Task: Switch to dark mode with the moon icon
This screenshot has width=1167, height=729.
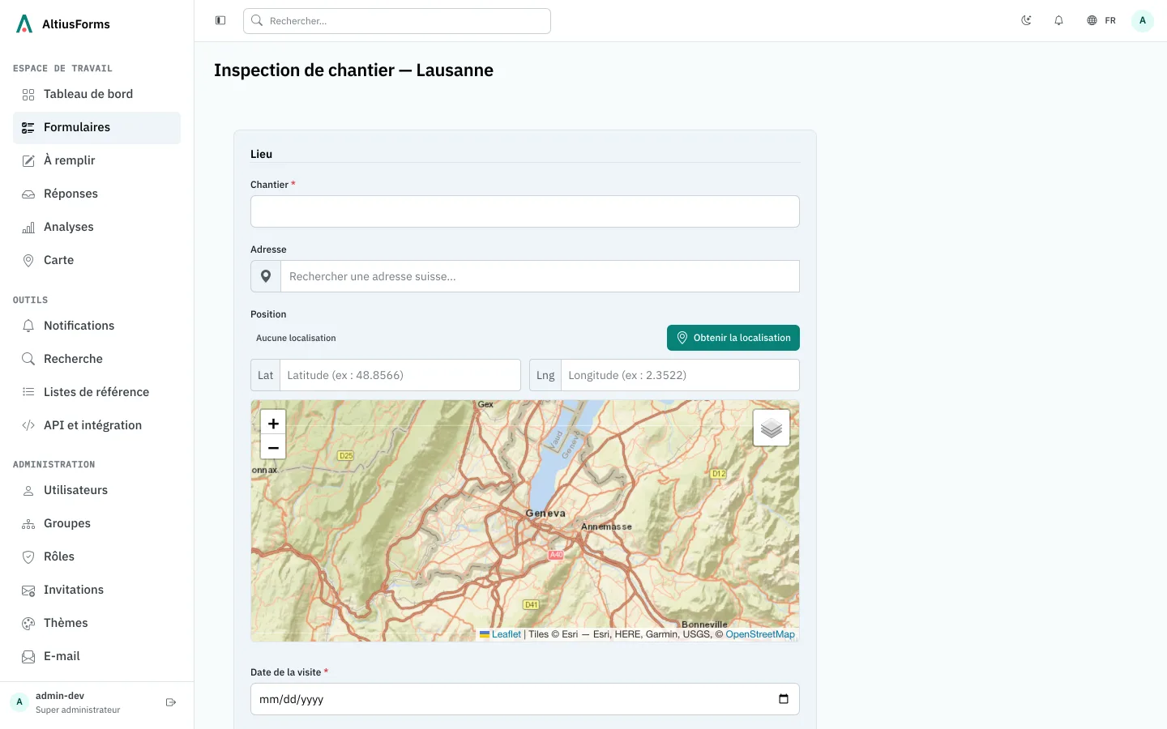Action: 1026,20
